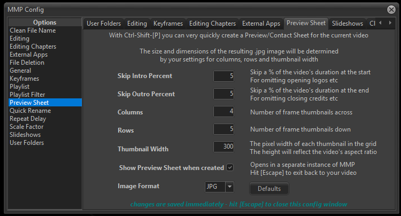This screenshot has height=216, width=401.
Task: Select Clean File Name in Options list
Action: click(x=33, y=30)
